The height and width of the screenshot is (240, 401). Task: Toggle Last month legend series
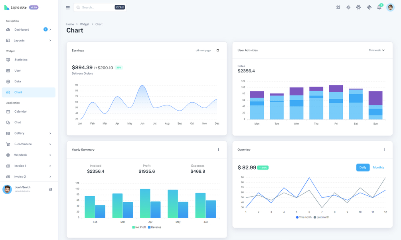[x=321, y=217]
